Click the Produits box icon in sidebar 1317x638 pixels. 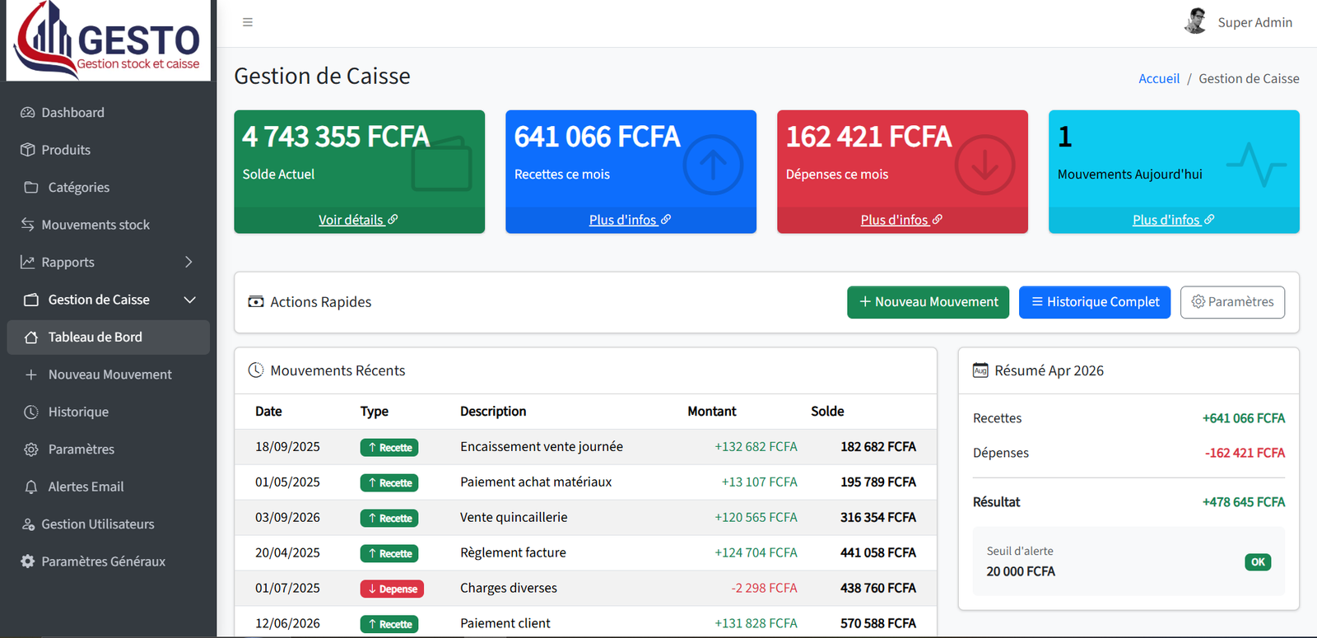(28, 150)
